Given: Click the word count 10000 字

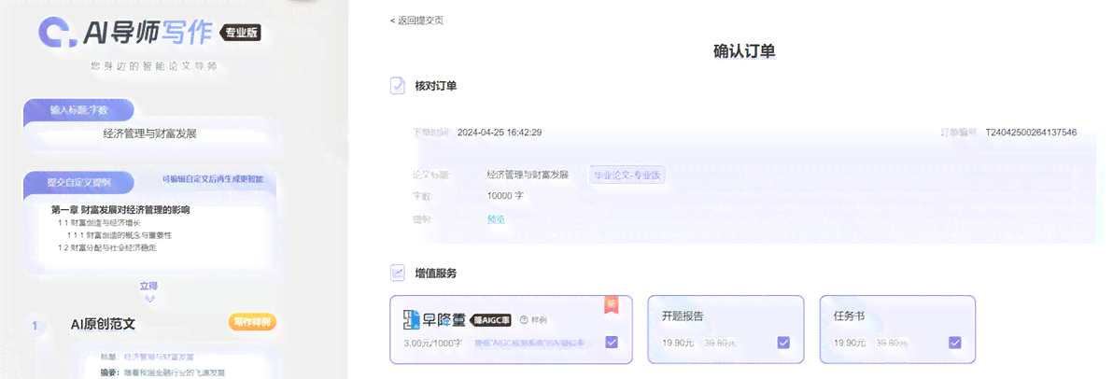Looking at the screenshot, I should tap(505, 196).
